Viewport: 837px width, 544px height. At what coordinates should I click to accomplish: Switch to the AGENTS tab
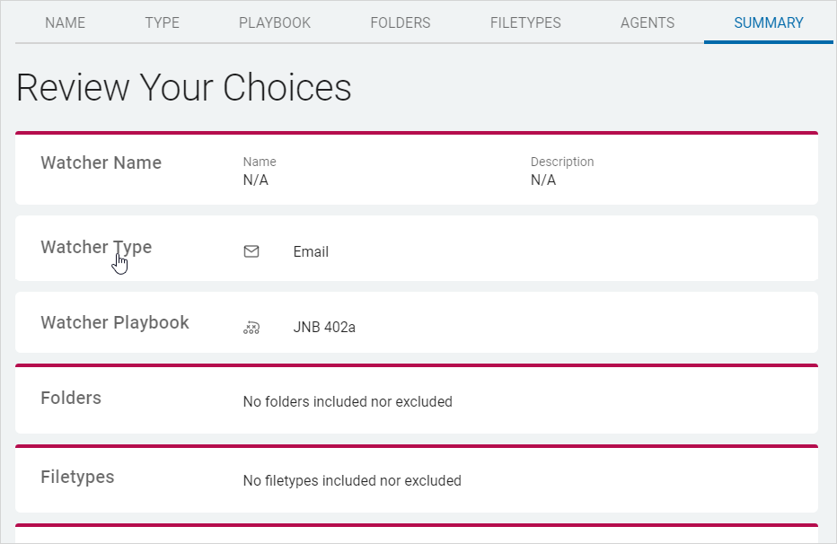(648, 23)
